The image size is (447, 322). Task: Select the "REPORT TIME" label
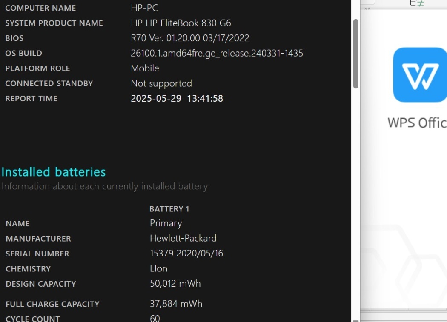32,99
